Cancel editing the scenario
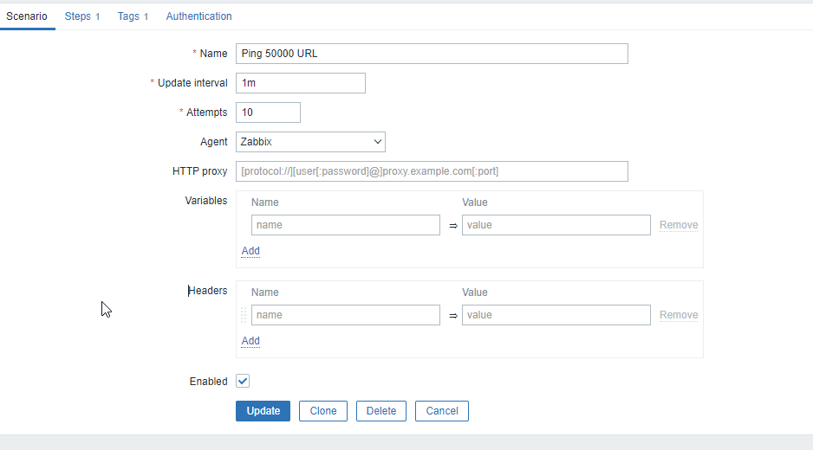This screenshot has height=450, width=813. click(441, 411)
